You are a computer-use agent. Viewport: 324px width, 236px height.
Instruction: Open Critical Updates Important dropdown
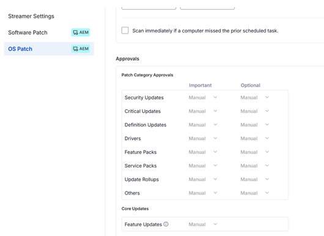pos(203,111)
